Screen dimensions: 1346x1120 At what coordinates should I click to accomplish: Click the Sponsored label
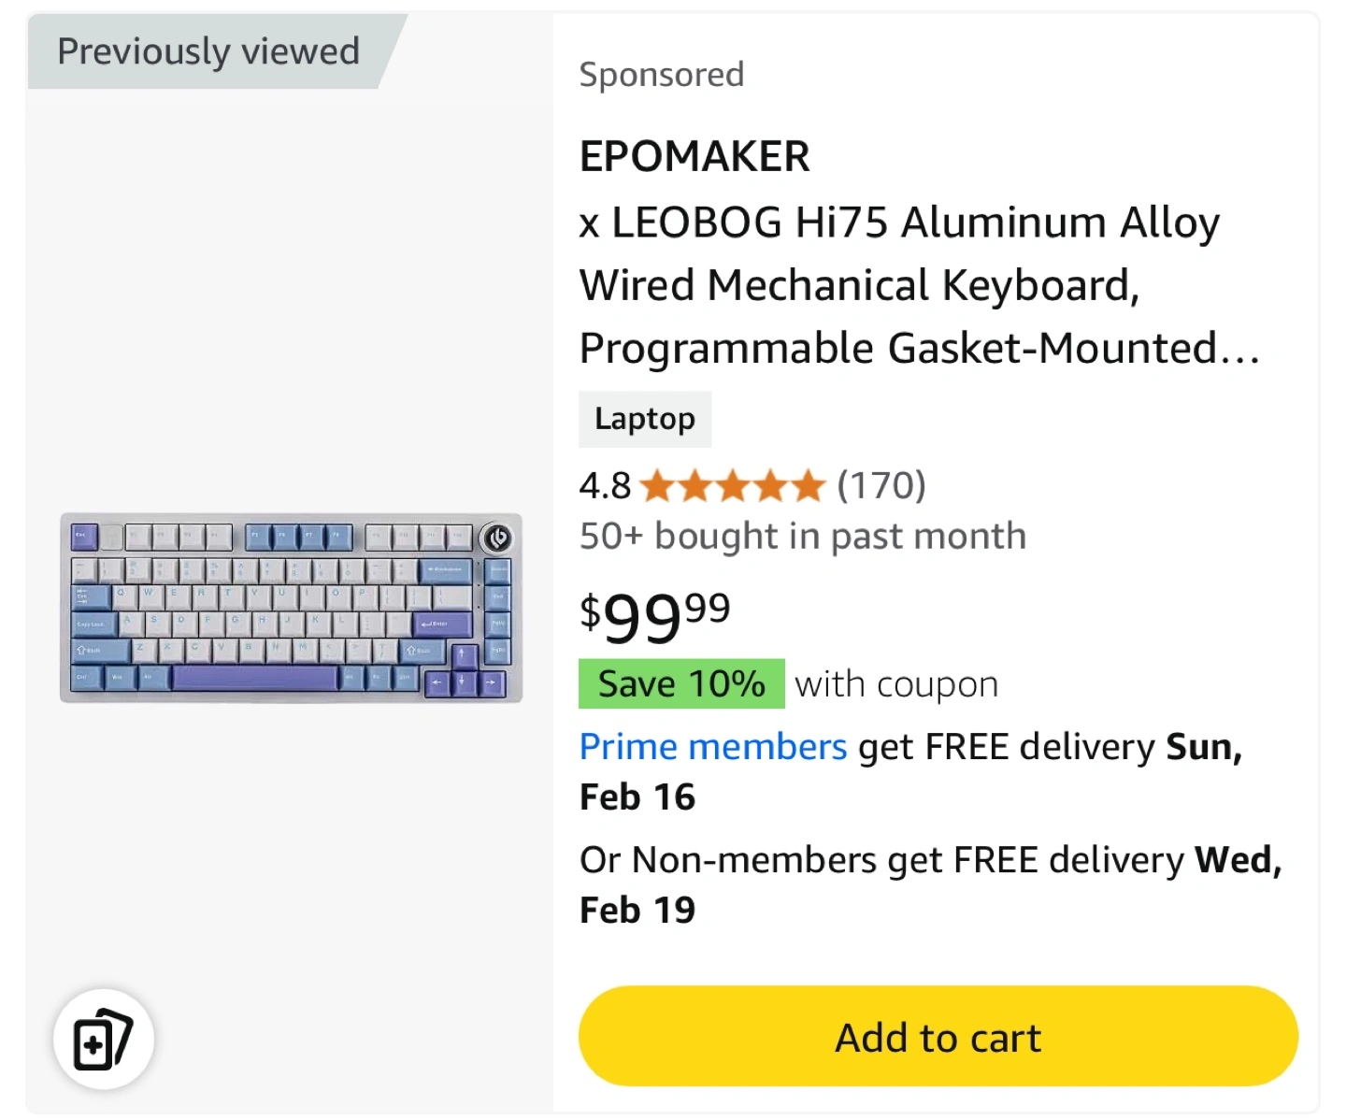(x=662, y=75)
